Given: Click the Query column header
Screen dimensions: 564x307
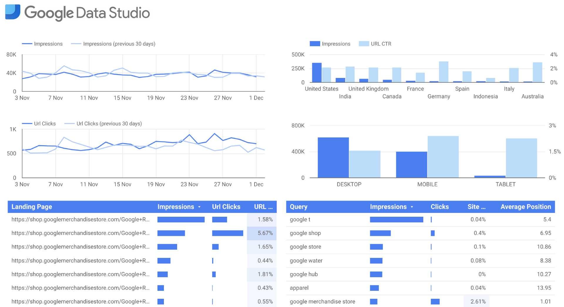Looking at the screenshot, I should (x=298, y=207).
